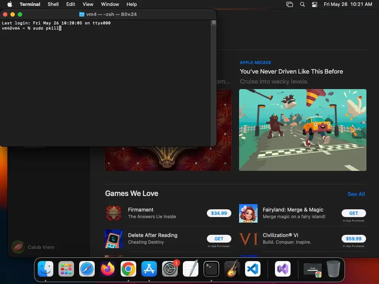This screenshot has height=284, width=379.
Task: Open Calub Viem account in App Store sidebar
Action: pyautogui.click(x=33, y=247)
